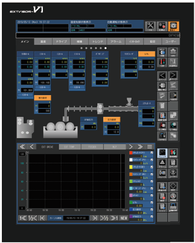Click the step icon with blue curved arrow
Image resolution: width=195 pixels, height=243 pixels.
point(162,136)
